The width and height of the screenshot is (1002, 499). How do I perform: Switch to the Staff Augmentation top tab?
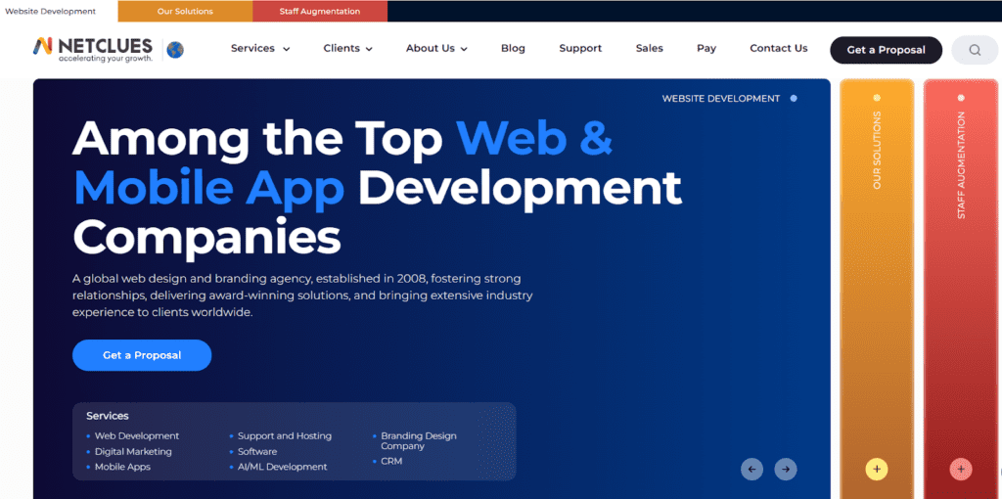(x=319, y=12)
